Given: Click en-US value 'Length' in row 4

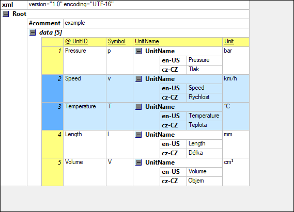Looking at the screenshot, I should point(205,144).
